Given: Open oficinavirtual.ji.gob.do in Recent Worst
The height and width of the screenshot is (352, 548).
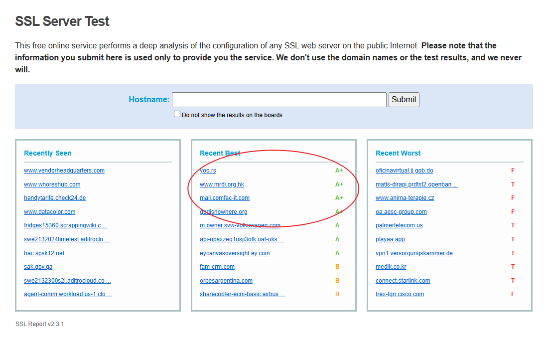Looking at the screenshot, I should click(404, 171).
